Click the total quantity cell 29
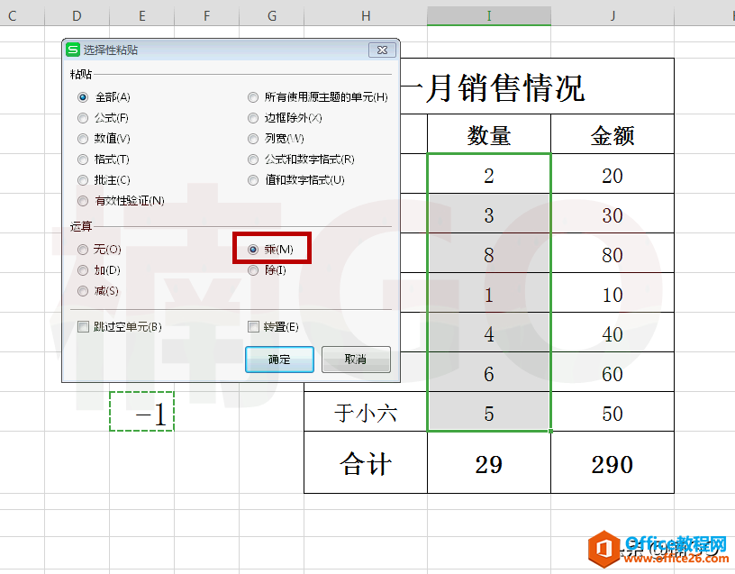 (x=489, y=462)
